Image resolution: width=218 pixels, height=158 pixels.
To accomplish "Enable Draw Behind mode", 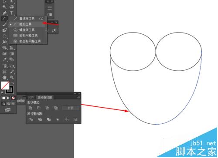I will tap(9, 104).
